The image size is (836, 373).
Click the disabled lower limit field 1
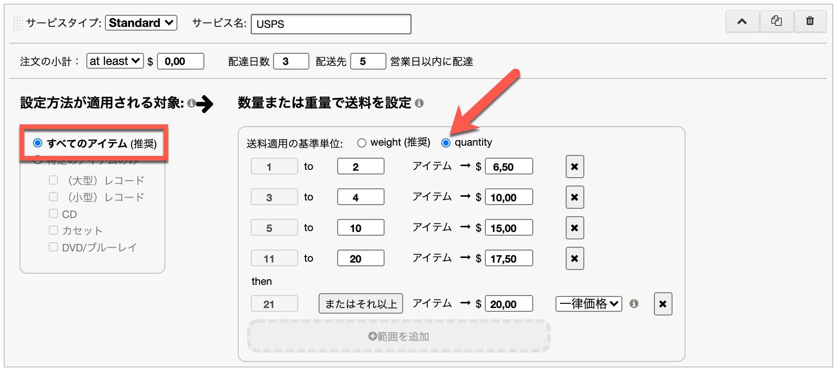click(x=274, y=166)
